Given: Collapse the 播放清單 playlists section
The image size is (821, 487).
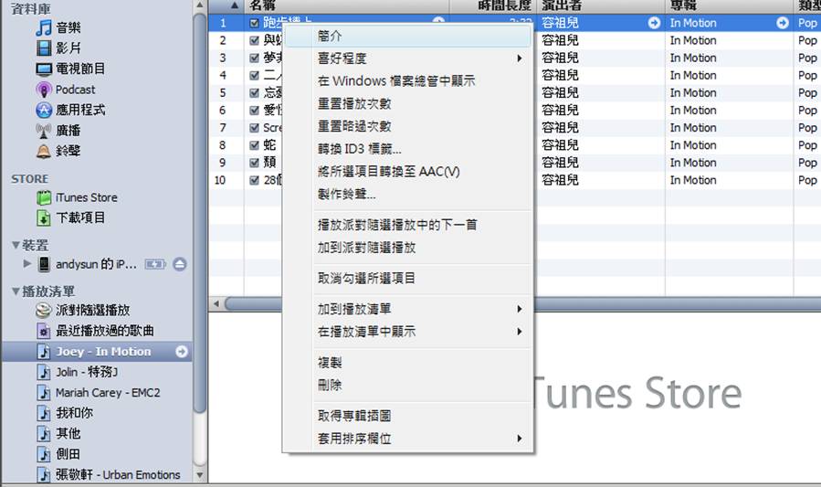Looking at the screenshot, I should tap(16, 291).
